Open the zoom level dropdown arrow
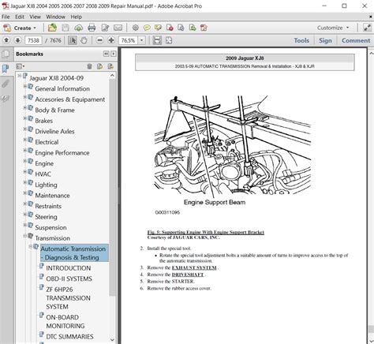 pos(142,40)
